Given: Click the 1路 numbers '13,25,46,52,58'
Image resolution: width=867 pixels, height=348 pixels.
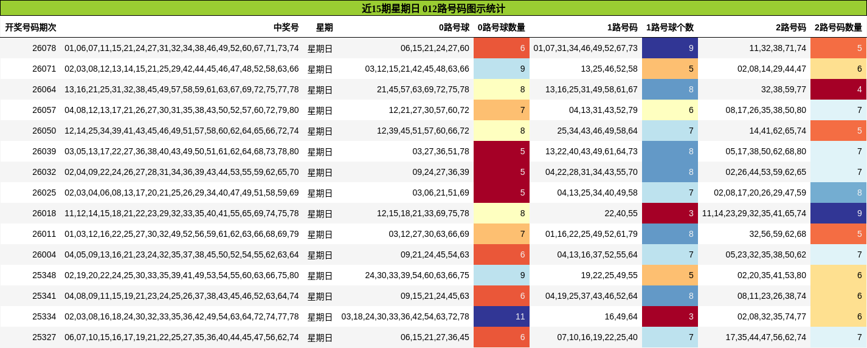Looking at the screenshot, I should pyautogui.click(x=609, y=69).
